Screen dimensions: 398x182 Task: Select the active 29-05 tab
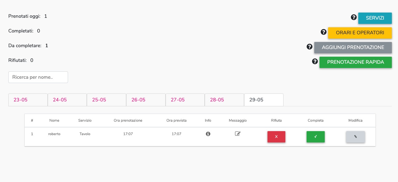(x=264, y=100)
